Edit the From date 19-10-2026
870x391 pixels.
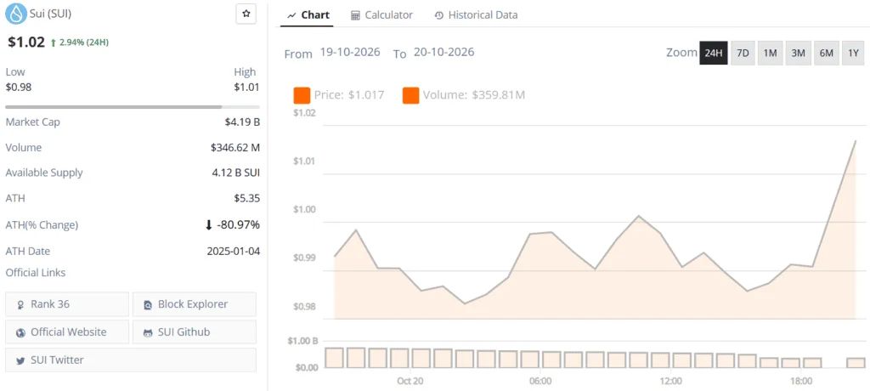(x=350, y=52)
